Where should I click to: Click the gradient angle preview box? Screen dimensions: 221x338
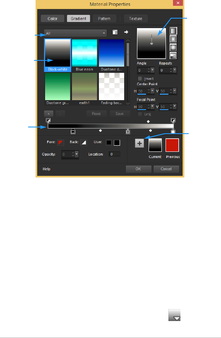coord(151,43)
